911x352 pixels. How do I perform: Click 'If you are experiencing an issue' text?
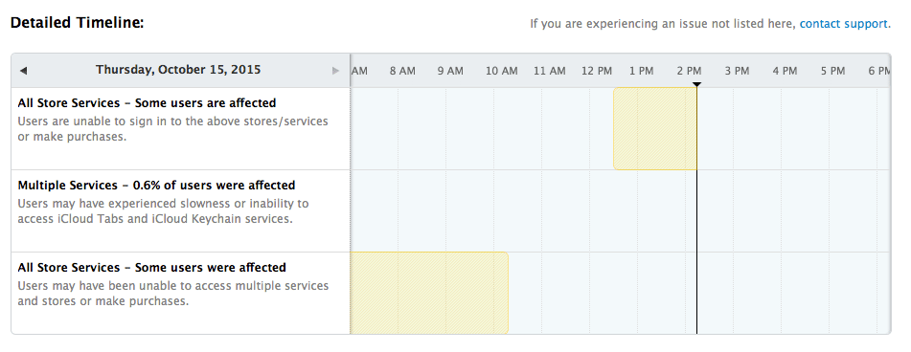coord(663,24)
